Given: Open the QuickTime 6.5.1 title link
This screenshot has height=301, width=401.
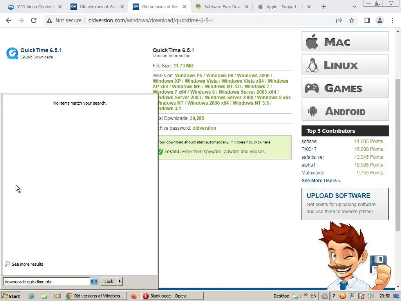Looking at the screenshot, I should coord(41,50).
